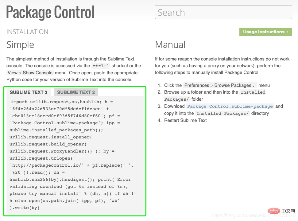Screen dimensions: 298x221
Task: Focus the Search input field
Action: tap(223, 12)
